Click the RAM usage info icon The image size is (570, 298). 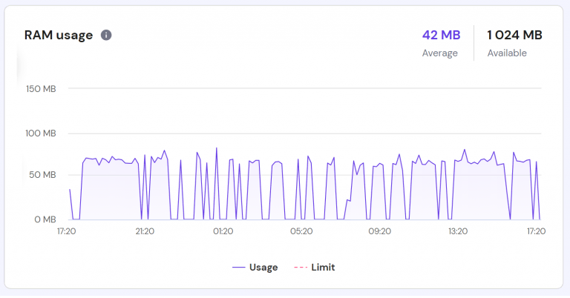pyautogui.click(x=106, y=35)
